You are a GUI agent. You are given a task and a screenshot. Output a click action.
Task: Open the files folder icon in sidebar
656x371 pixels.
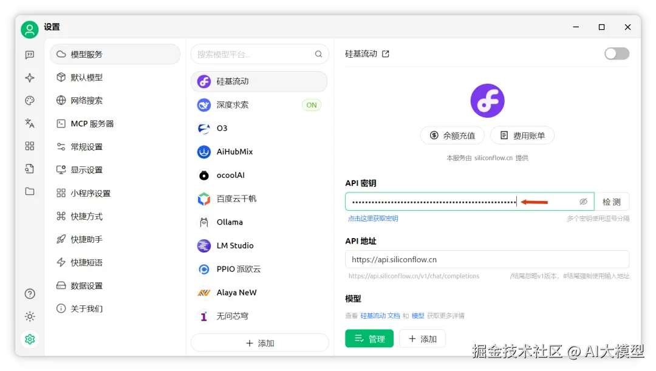pyautogui.click(x=30, y=191)
